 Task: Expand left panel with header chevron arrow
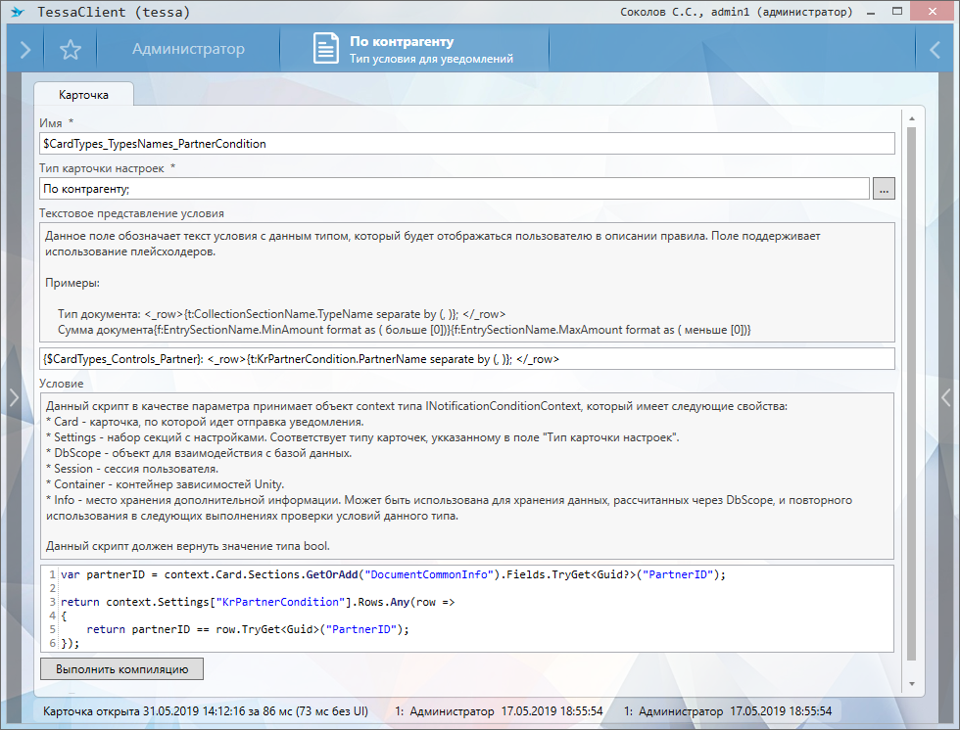tap(24, 50)
